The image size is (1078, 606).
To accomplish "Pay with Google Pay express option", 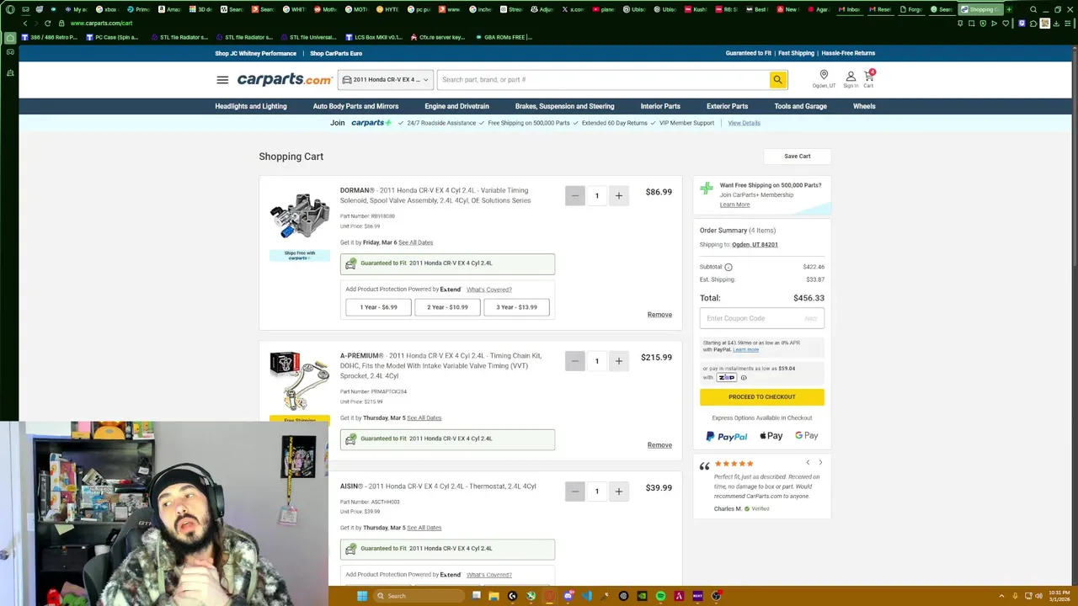I will point(807,436).
